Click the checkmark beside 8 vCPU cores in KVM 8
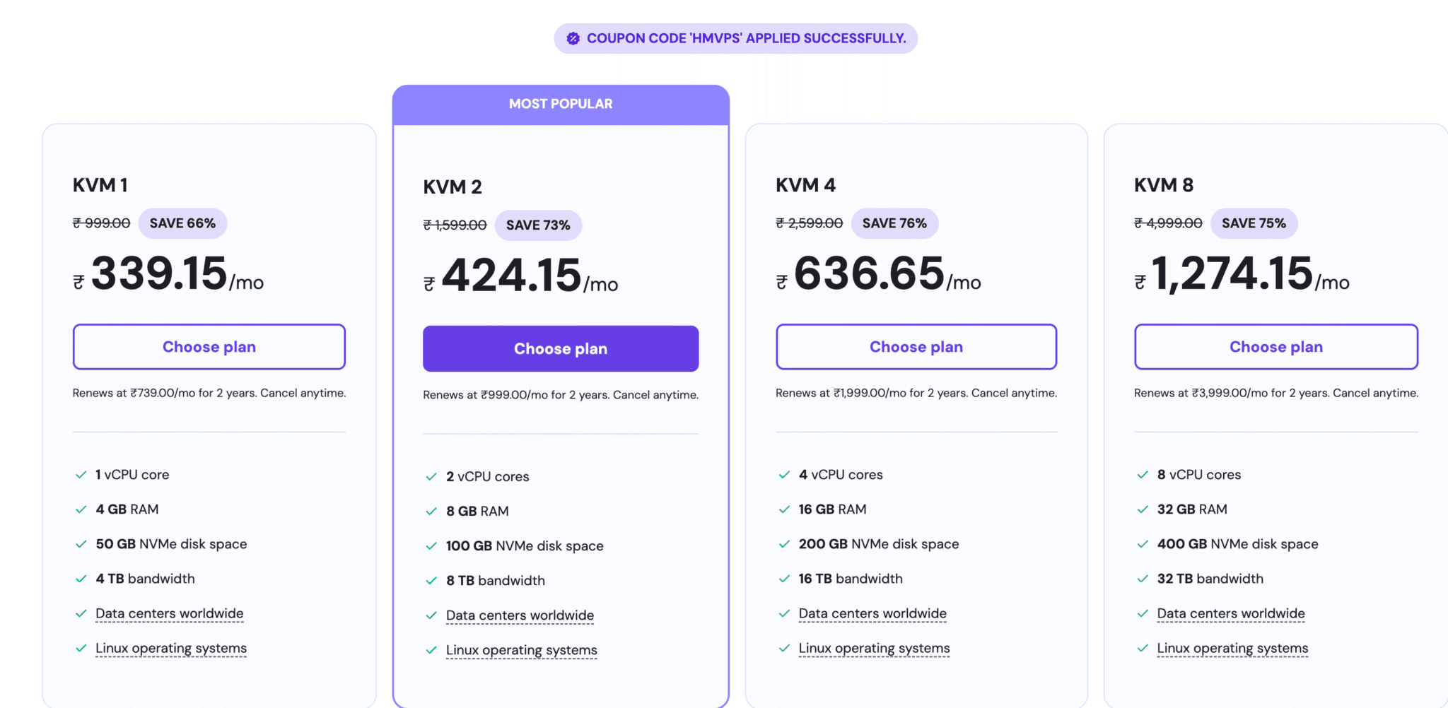The height and width of the screenshot is (708, 1448). pyautogui.click(x=1143, y=475)
